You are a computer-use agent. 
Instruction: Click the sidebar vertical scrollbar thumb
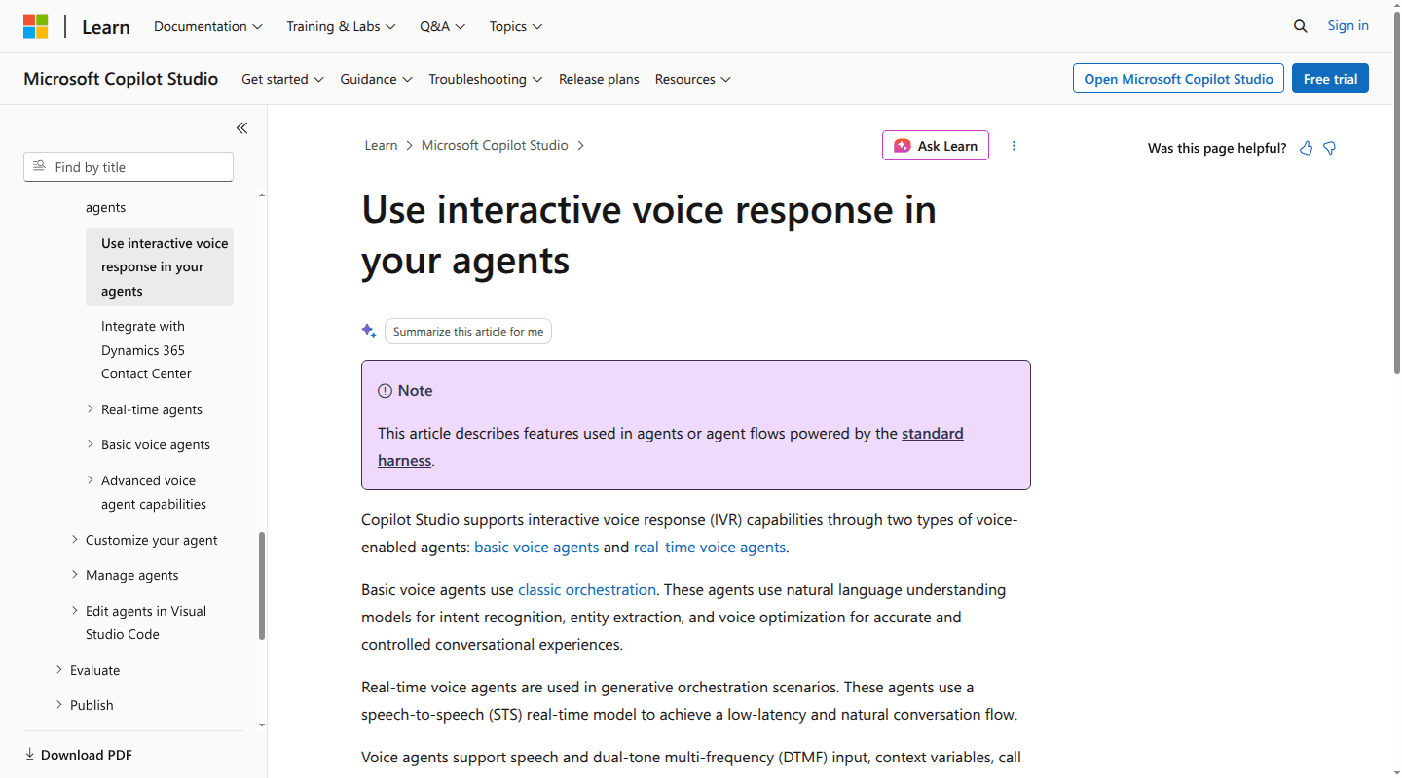pyautogui.click(x=261, y=585)
